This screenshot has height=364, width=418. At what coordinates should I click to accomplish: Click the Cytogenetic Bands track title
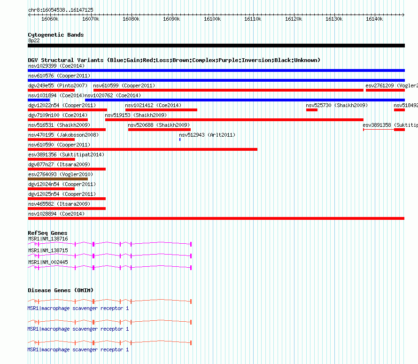[x=56, y=35]
